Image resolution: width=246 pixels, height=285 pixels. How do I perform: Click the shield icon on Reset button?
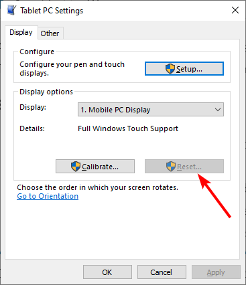tap(171, 167)
